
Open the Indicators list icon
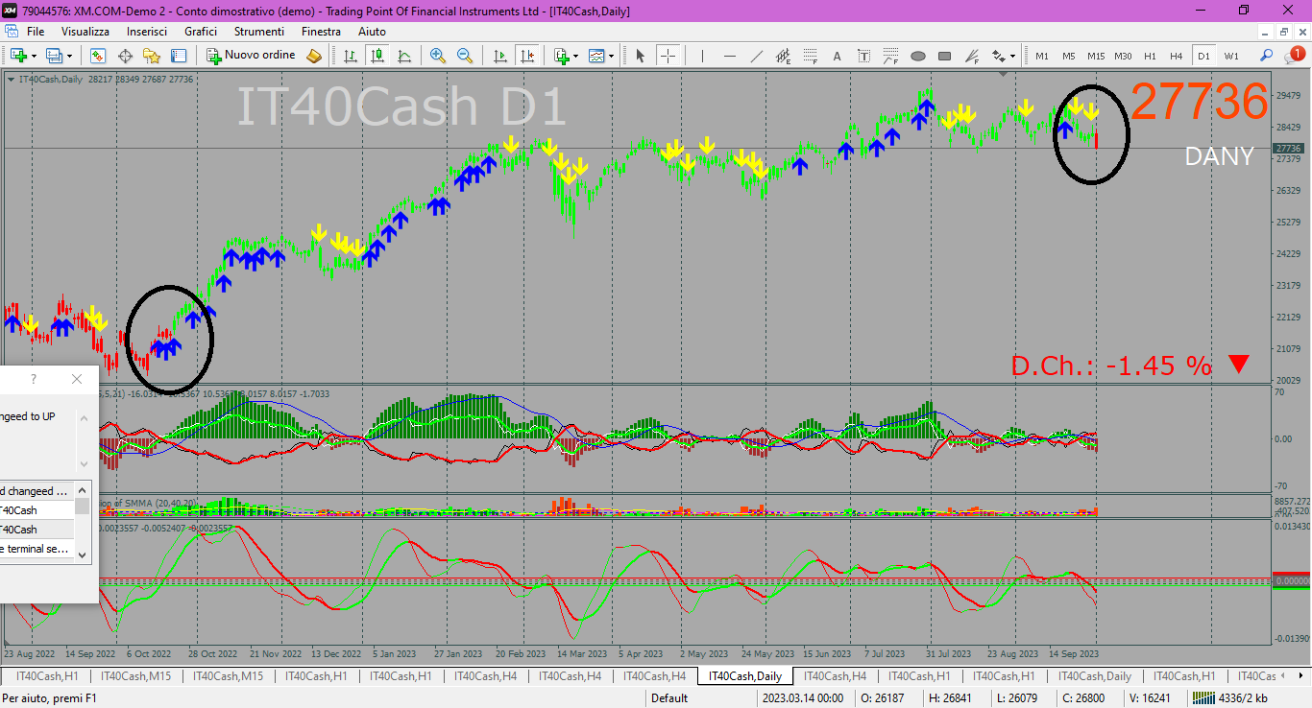[x=561, y=56]
